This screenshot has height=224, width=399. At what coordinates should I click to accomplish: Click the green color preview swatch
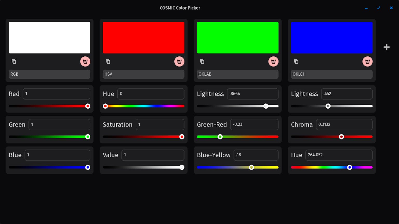pyautogui.click(x=237, y=37)
